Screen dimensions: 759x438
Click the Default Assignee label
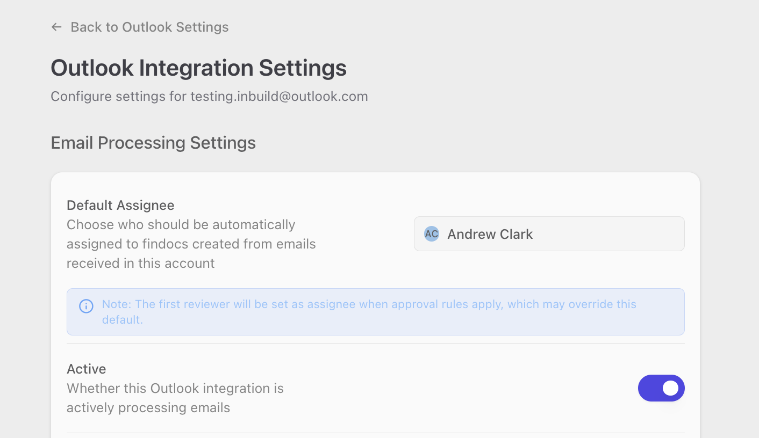[120, 205]
